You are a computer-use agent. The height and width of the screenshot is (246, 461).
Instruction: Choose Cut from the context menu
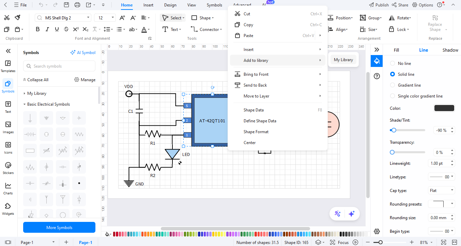tap(277, 14)
